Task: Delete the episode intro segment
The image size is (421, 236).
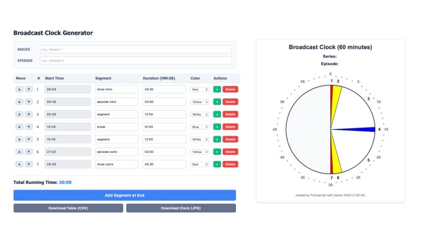Action: click(230, 102)
